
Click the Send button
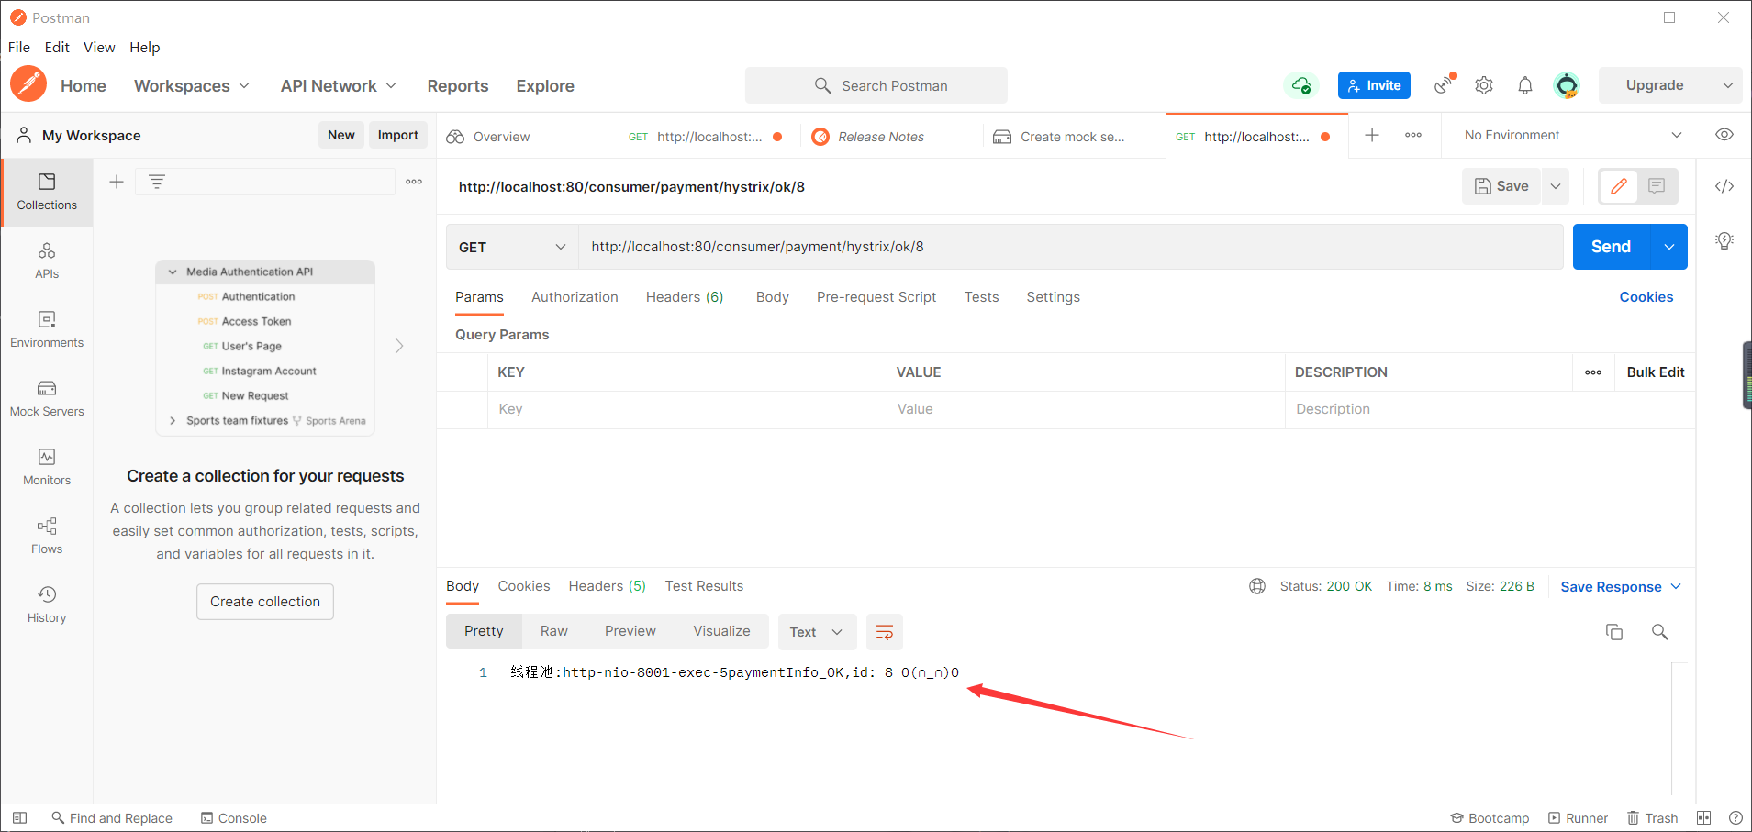(1611, 247)
